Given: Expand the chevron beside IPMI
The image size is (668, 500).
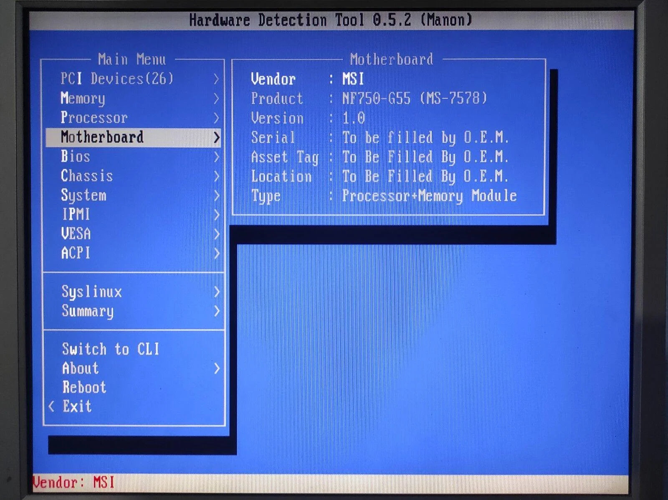Looking at the screenshot, I should 216,215.
